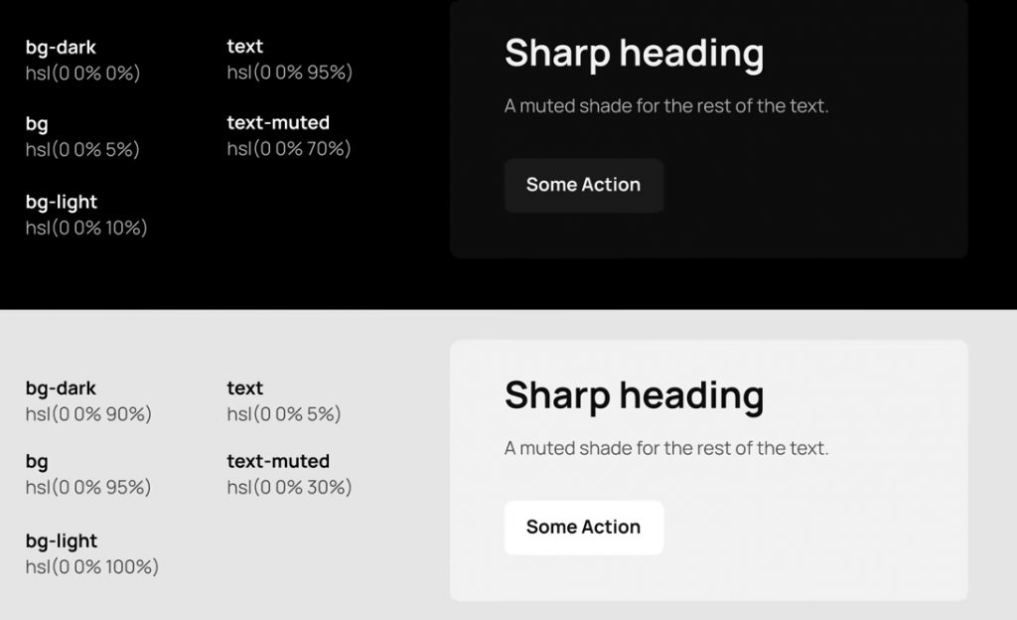Image resolution: width=1017 pixels, height=620 pixels.
Task: Click the hsl(0 0% 70%) color value
Action: point(289,149)
